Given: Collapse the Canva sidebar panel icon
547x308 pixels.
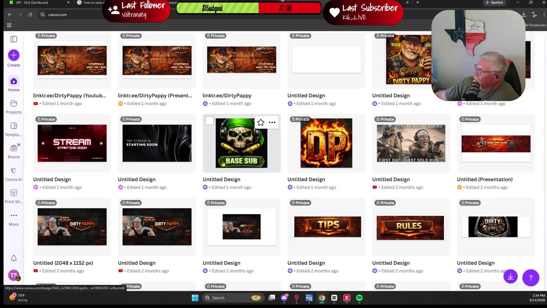Looking at the screenshot, I should click(14, 39).
